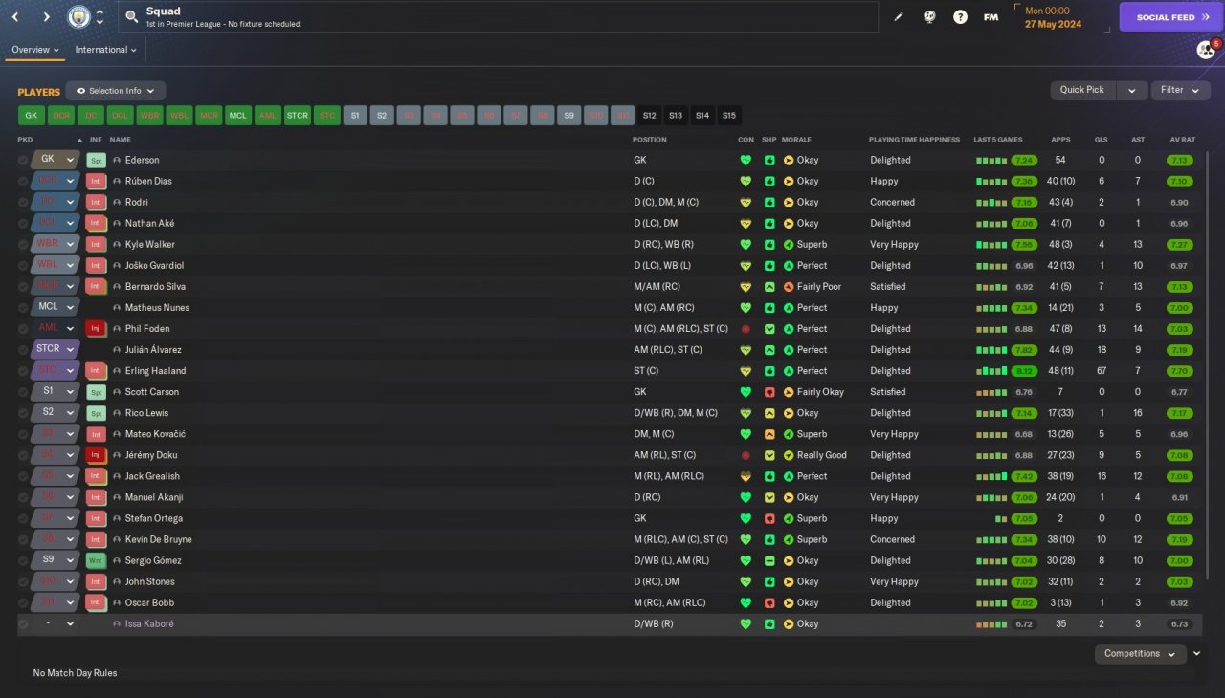Click the squad search bar
This screenshot has height=698, width=1225.
498,17
